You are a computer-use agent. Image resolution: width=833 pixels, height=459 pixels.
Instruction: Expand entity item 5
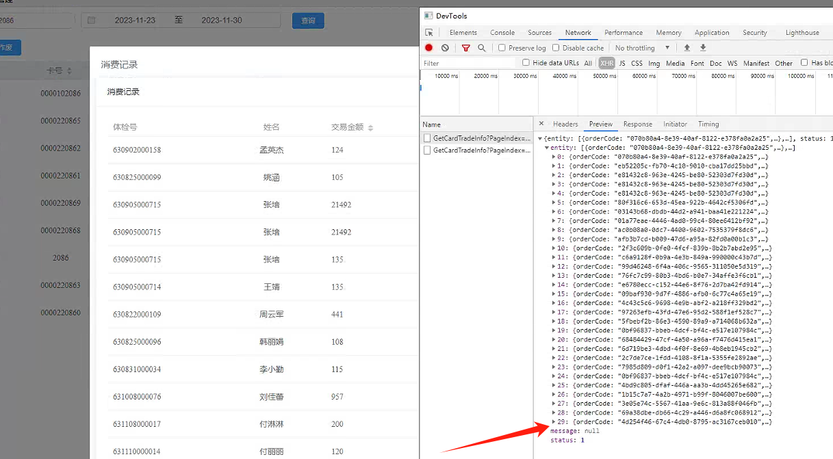(554, 202)
